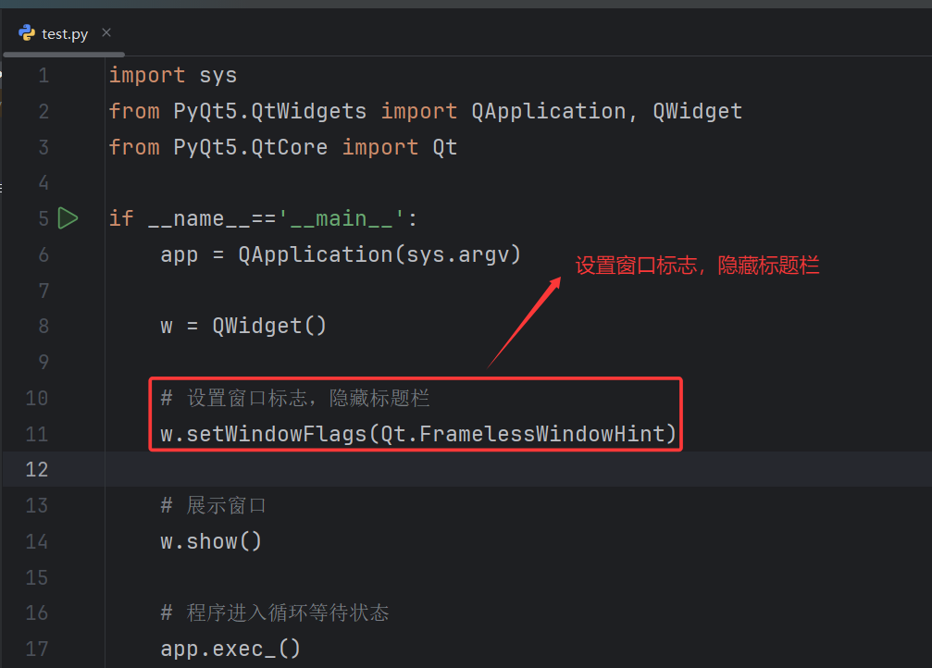Click the Python file icon on test.py tab
The height and width of the screenshot is (668, 932).
click(27, 32)
